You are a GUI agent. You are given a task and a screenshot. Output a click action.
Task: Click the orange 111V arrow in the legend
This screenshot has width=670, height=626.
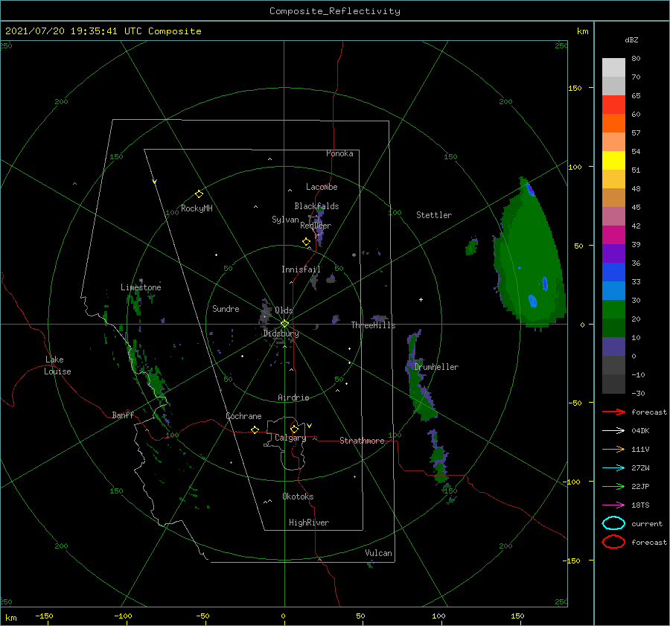tap(613, 449)
